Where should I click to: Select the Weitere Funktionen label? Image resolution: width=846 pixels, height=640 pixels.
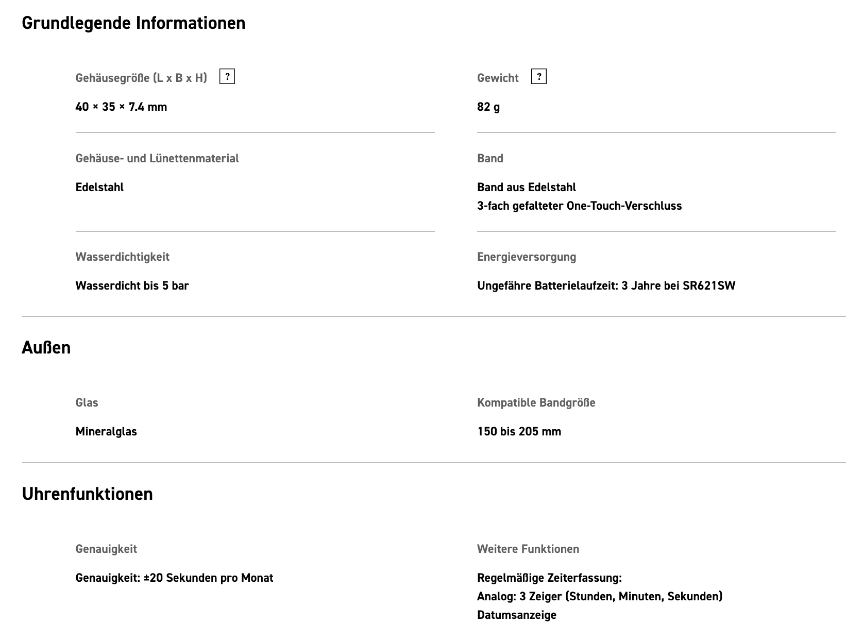coord(528,549)
